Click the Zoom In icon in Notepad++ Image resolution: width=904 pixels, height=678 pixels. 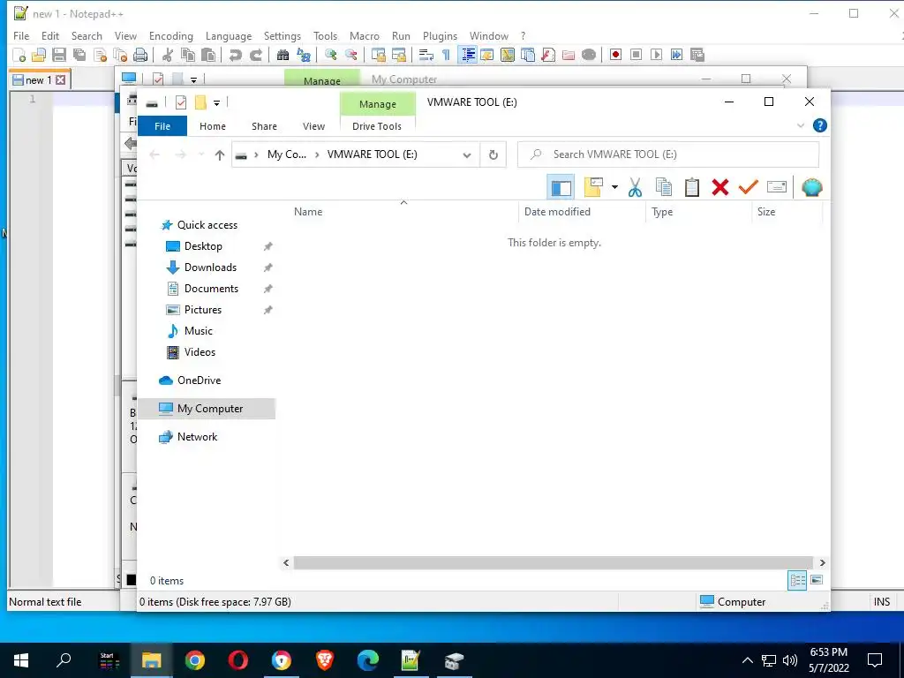(331, 55)
